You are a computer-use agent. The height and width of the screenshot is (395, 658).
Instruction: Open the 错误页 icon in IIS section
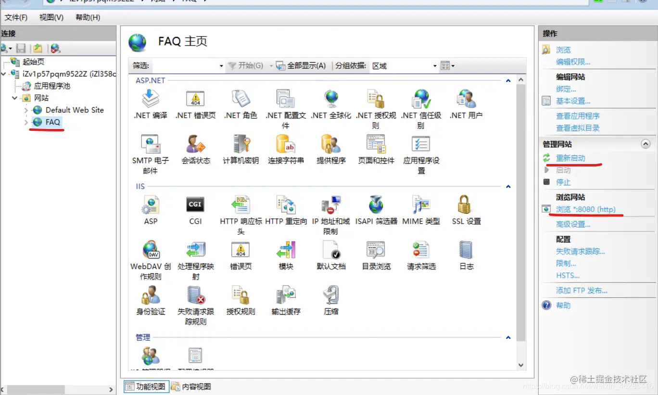[x=241, y=250]
